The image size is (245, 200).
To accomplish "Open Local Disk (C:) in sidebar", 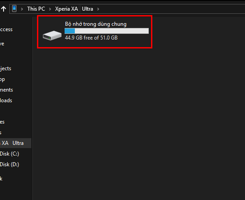I will pos(9,154).
